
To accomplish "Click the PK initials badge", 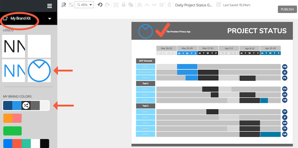I will click(x=285, y=78).
